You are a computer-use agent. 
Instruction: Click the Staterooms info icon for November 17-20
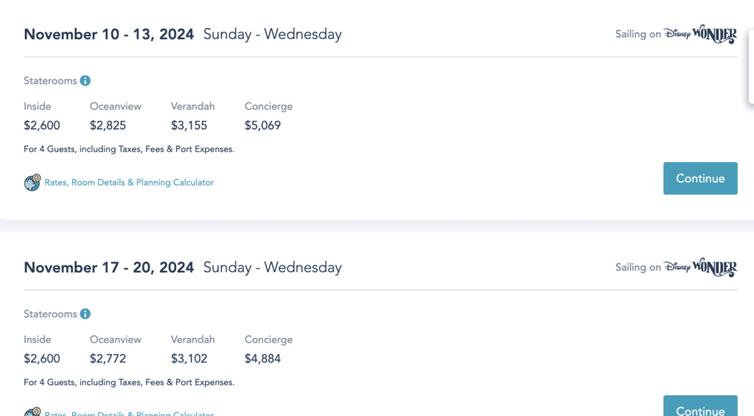(85, 314)
